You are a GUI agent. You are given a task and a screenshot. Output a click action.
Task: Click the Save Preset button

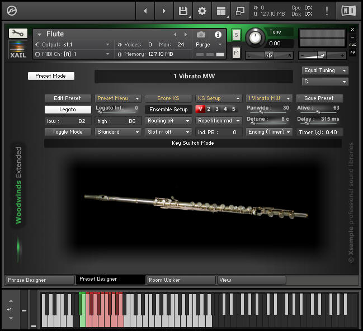coord(319,98)
